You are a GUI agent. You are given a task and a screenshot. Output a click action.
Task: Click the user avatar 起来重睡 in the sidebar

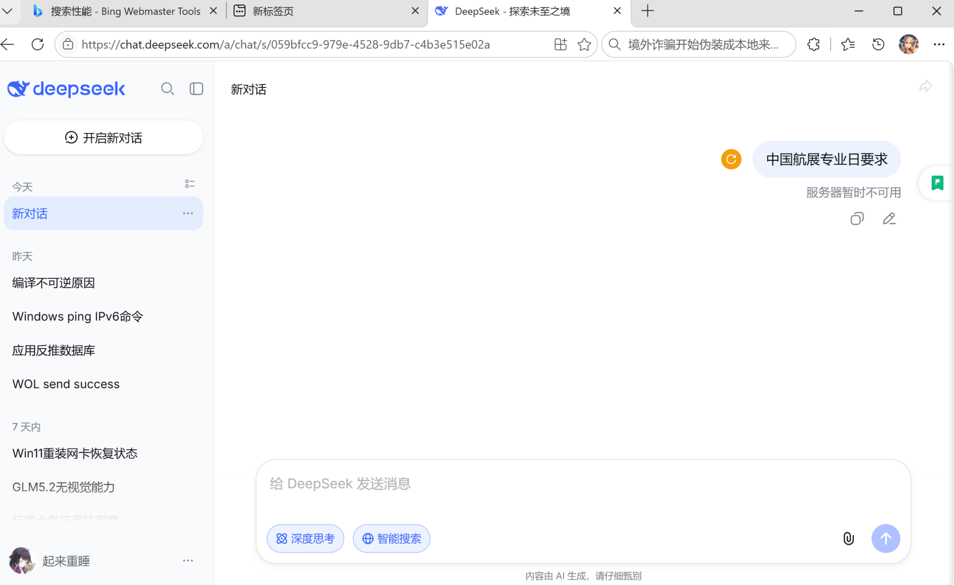point(21,561)
